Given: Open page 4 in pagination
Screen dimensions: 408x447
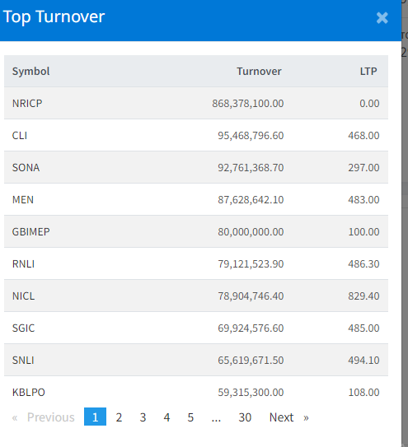Looking at the screenshot, I should click(166, 417).
